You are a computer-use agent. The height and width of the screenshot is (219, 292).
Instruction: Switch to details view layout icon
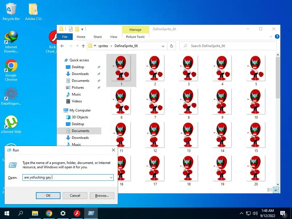coord(270,190)
